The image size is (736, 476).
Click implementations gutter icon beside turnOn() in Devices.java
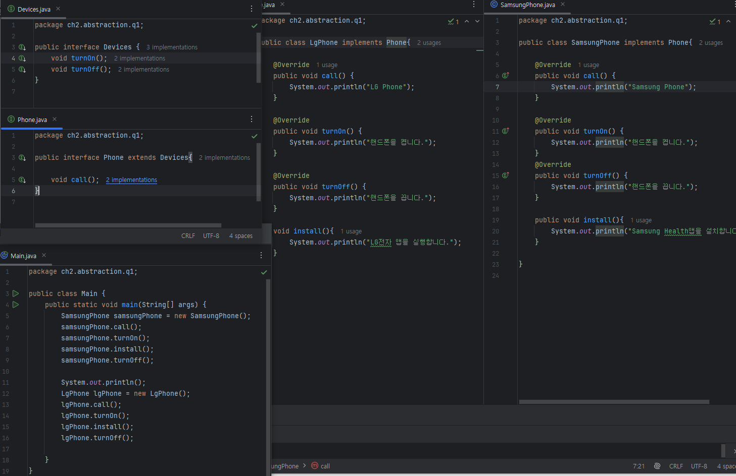coord(22,58)
